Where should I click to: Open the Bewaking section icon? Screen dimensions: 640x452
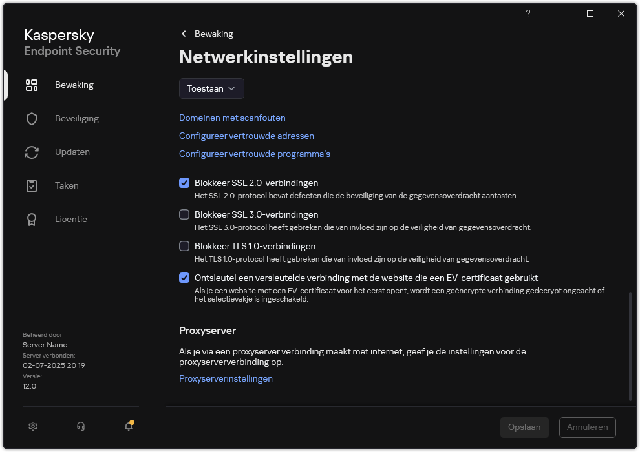pyautogui.click(x=31, y=85)
